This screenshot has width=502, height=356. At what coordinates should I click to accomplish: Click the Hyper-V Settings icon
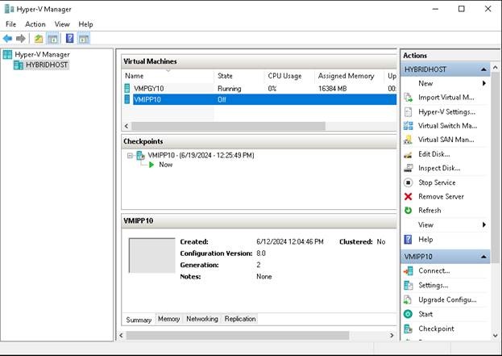pyautogui.click(x=409, y=111)
